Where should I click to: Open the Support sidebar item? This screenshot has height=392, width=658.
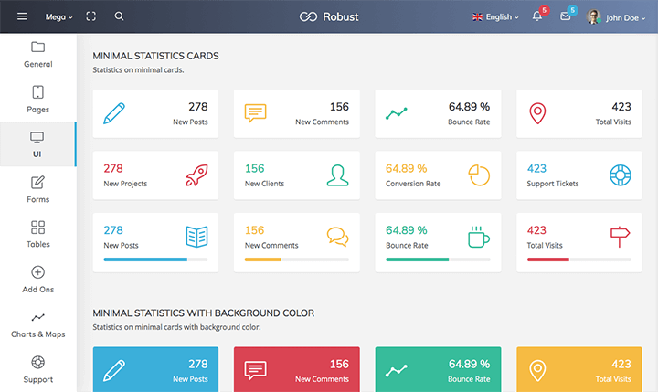click(38, 370)
